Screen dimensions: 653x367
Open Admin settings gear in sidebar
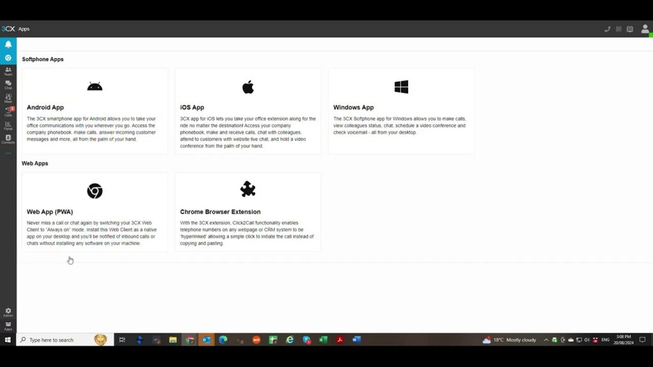8,312
